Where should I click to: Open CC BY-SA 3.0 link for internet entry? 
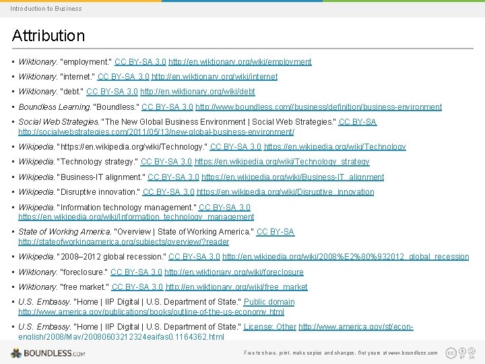pyautogui.click(x=123, y=77)
